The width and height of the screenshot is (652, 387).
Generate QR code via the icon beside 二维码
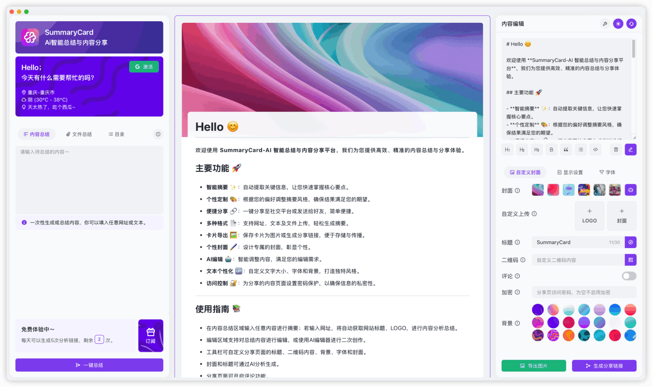click(x=630, y=259)
